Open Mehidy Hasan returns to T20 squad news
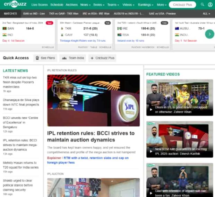The width and height of the screenshot is (215, 197). click(x=21, y=165)
